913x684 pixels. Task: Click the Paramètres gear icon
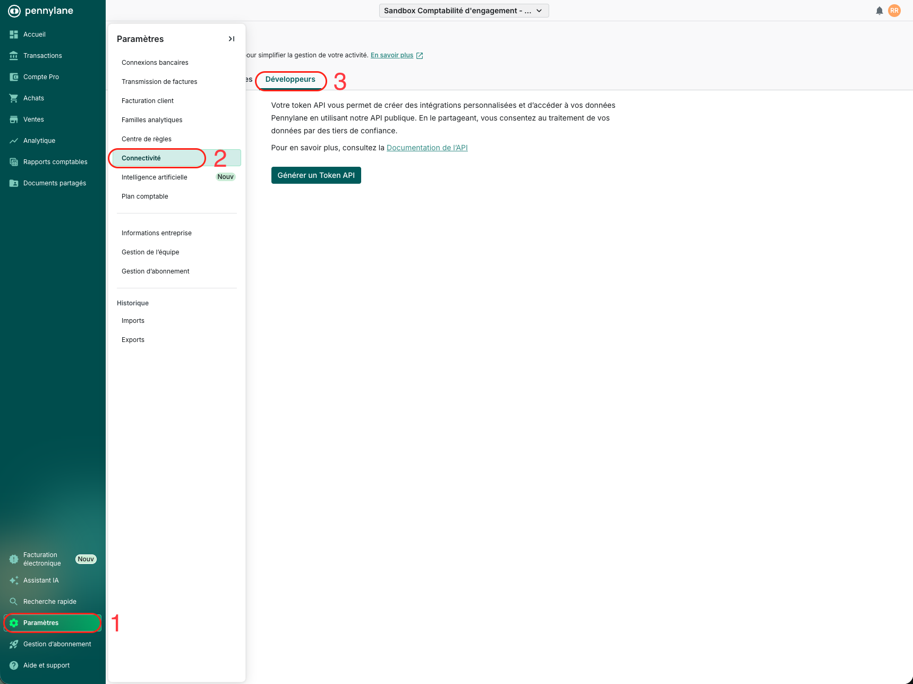point(14,623)
